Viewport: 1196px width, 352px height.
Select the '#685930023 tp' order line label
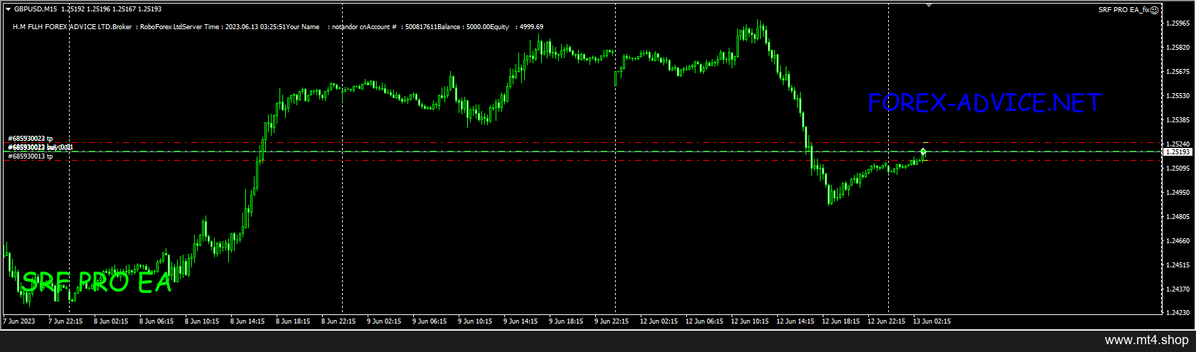pos(30,139)
